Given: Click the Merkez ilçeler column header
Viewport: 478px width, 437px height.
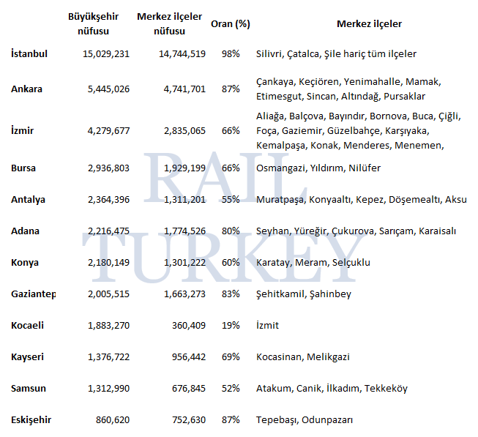Looking at the screenshot, I should (x=369, y=23).
